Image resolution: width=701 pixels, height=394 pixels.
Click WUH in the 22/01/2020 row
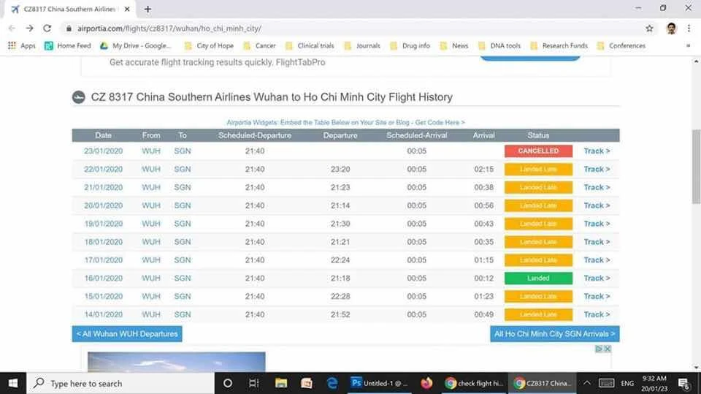point(151,170)
